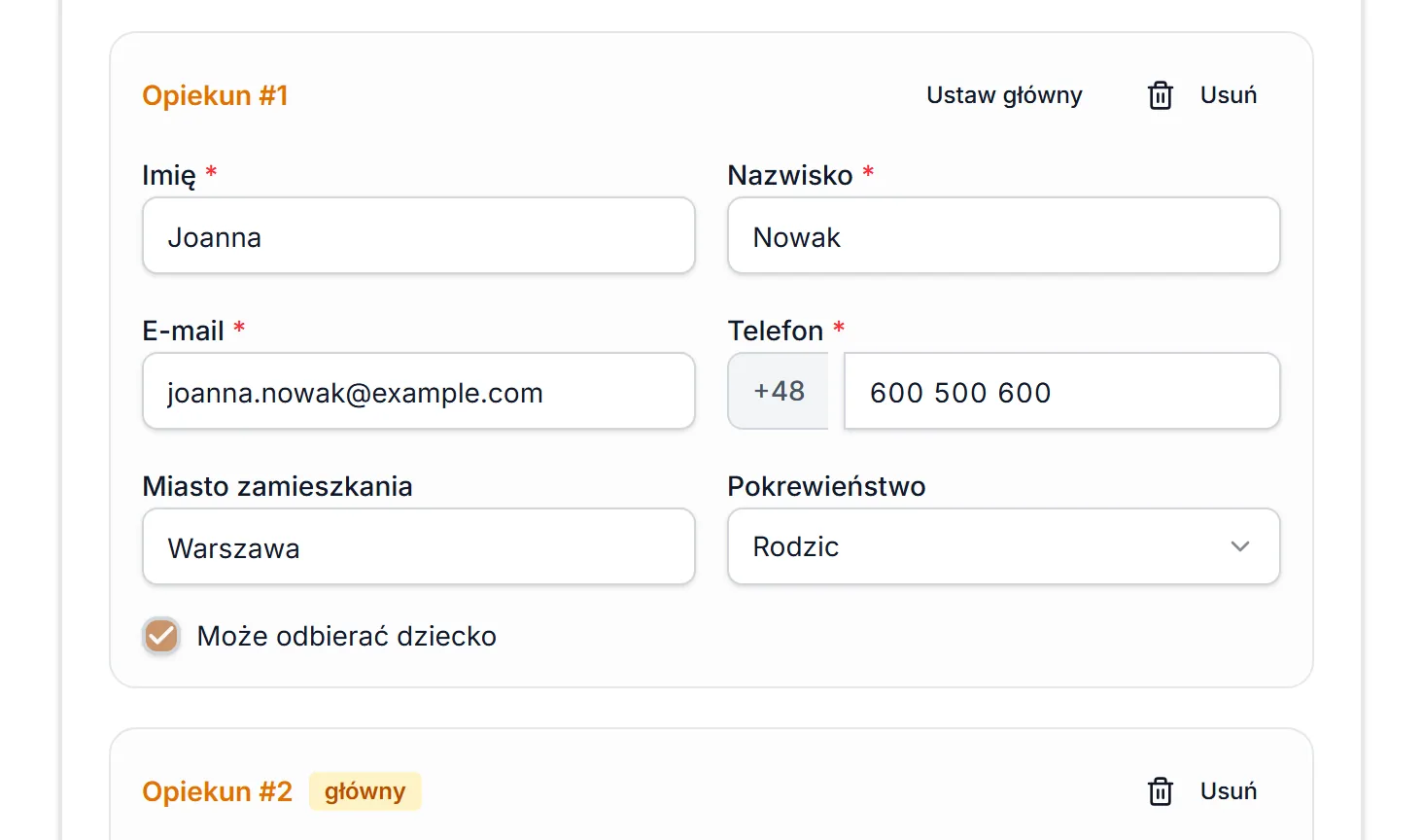Focus the Nazwisko field containing Nowak
Screen dimensions: 1423x840
pos(1003,235)
